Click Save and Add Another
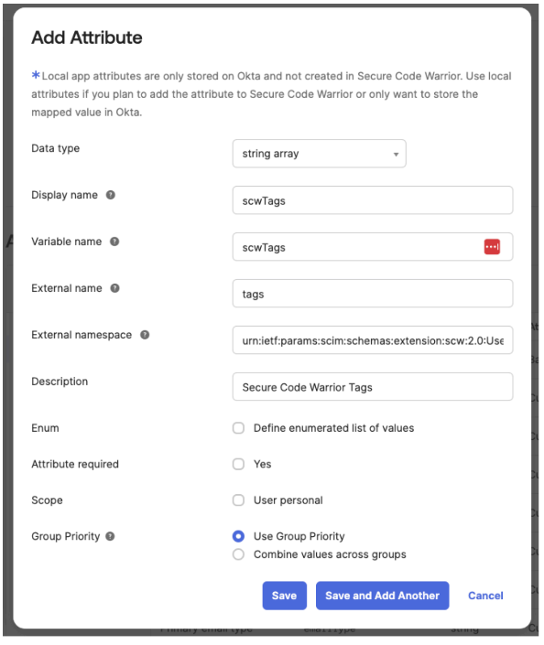Screen dimensions: 544x645 tap(382, 596)
